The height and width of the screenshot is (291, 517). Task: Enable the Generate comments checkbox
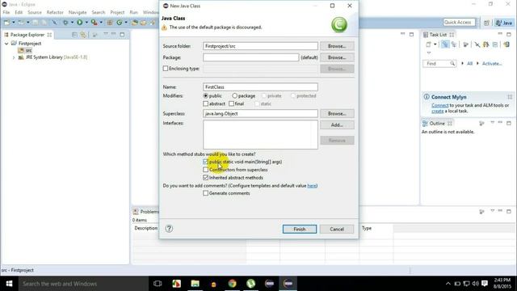click(205, 193)
